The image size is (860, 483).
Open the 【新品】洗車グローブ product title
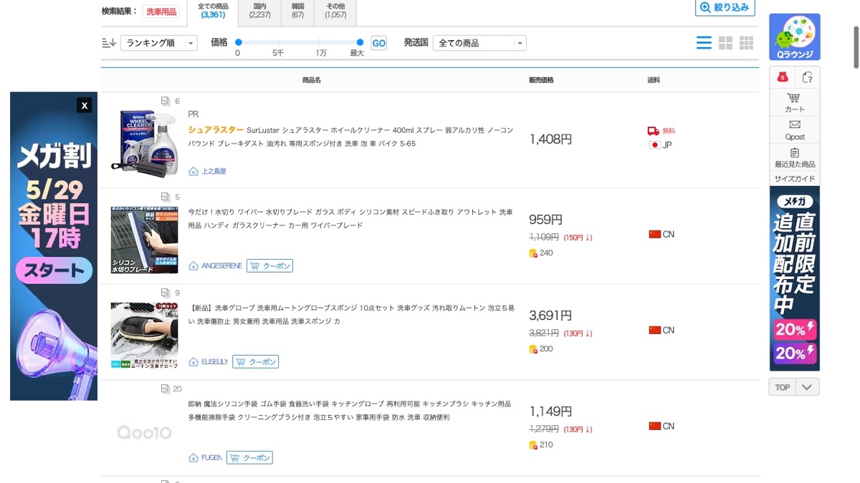pos(350,314)
